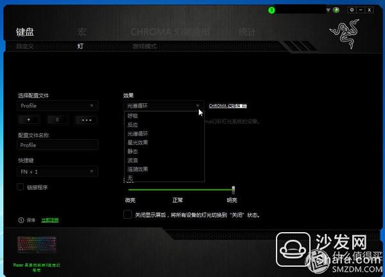Open the 选择配置文件 Profile dropdown
Image resolution: width=385 pixels, height=277 pixels.
coord(58,106)
